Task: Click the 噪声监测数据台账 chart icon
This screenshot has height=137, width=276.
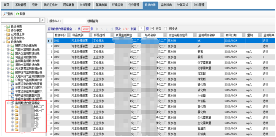Action: coord(12,46)
